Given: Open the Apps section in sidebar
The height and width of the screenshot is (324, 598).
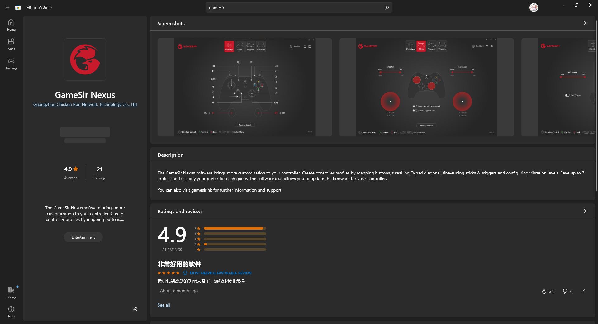Looking at the screenshot, I should [11, 44].
